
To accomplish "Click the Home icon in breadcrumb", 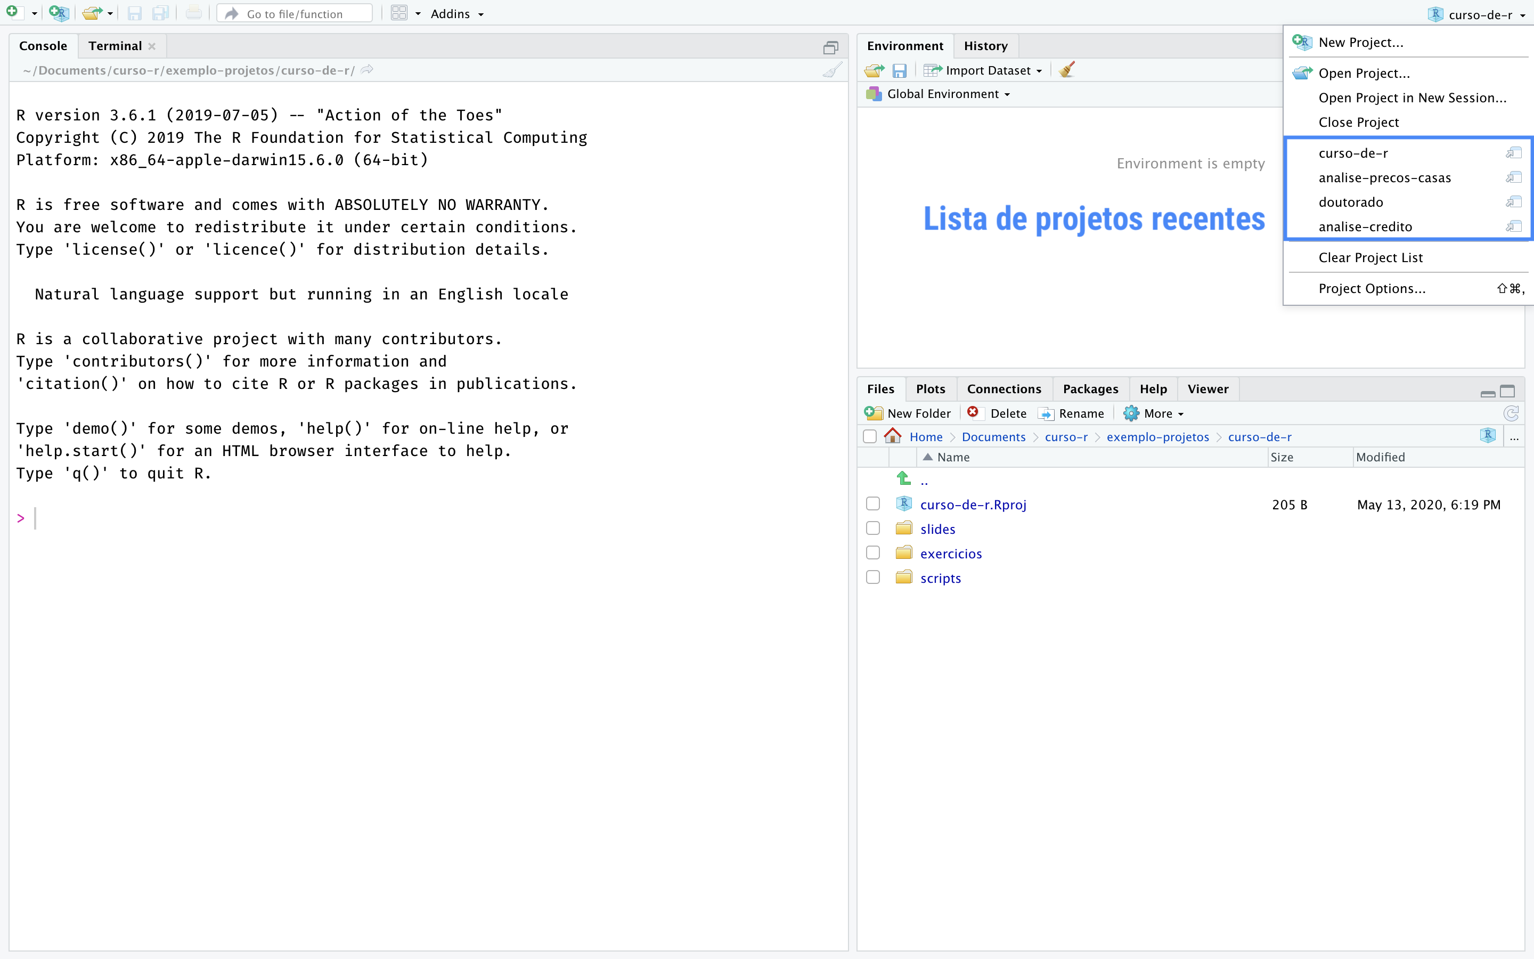I will [x=893, y=436].
